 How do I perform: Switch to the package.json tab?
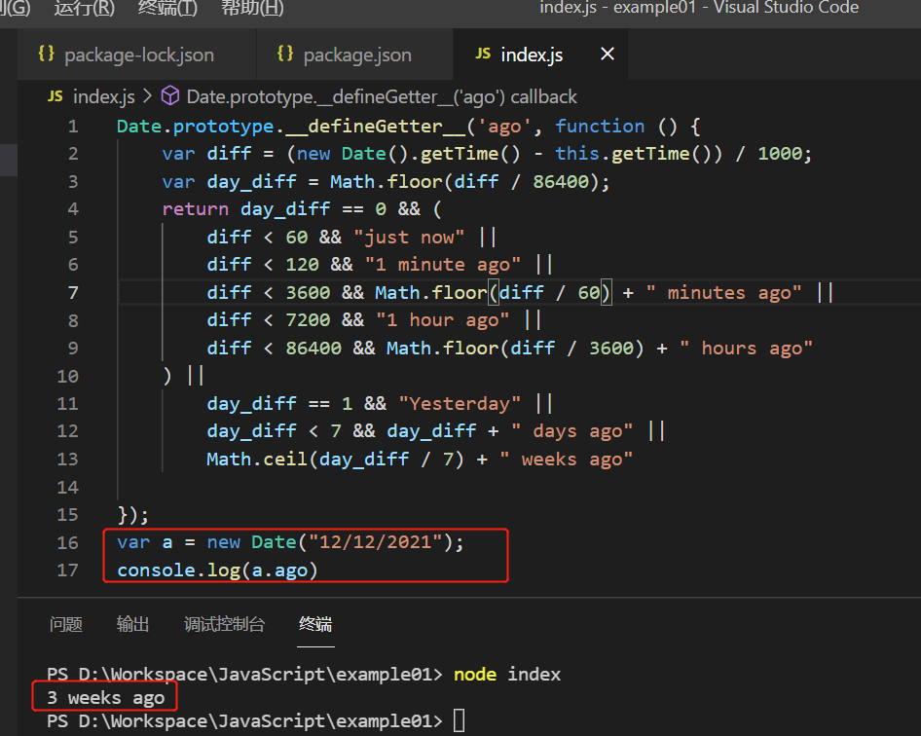tap(354, 55)
